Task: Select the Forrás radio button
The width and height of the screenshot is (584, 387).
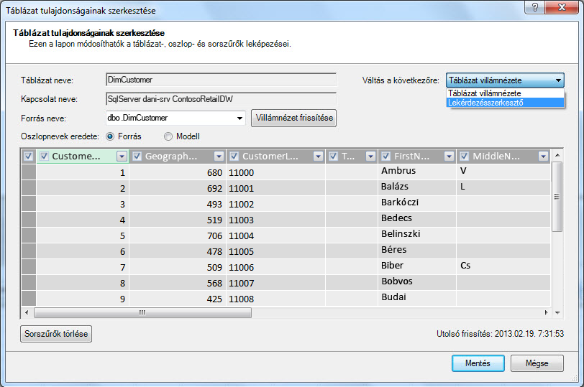Action: pos(110,136)
